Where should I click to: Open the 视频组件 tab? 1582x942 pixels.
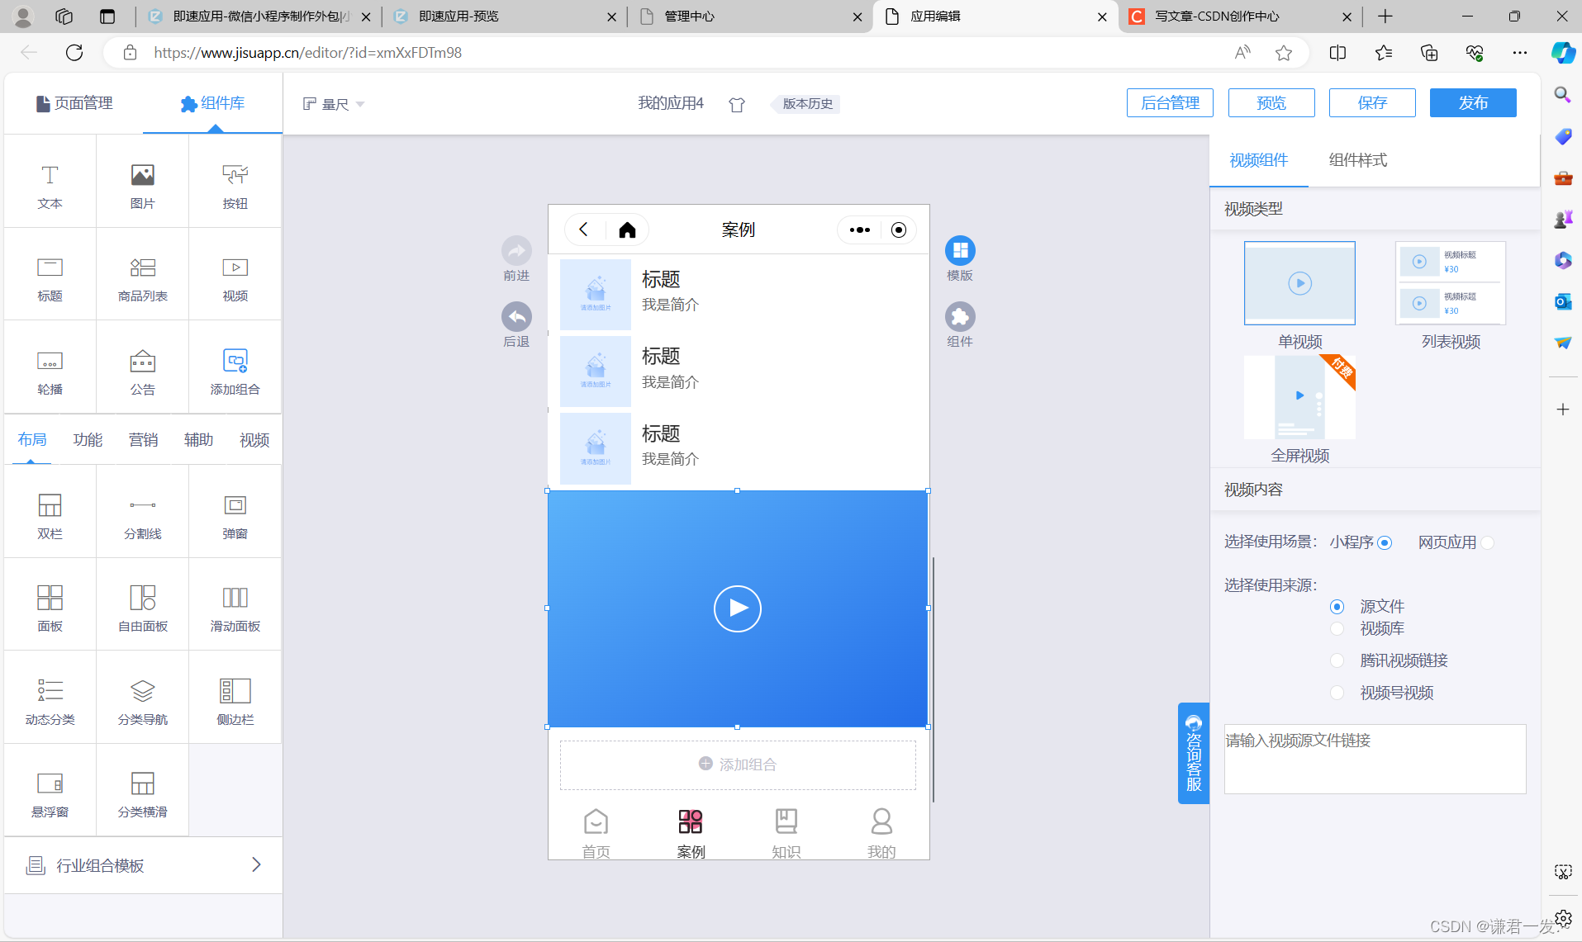coord(1258,160)
